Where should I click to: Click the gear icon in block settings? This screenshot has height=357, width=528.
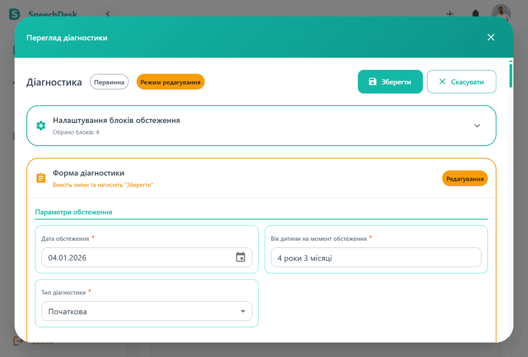point(41,126)
